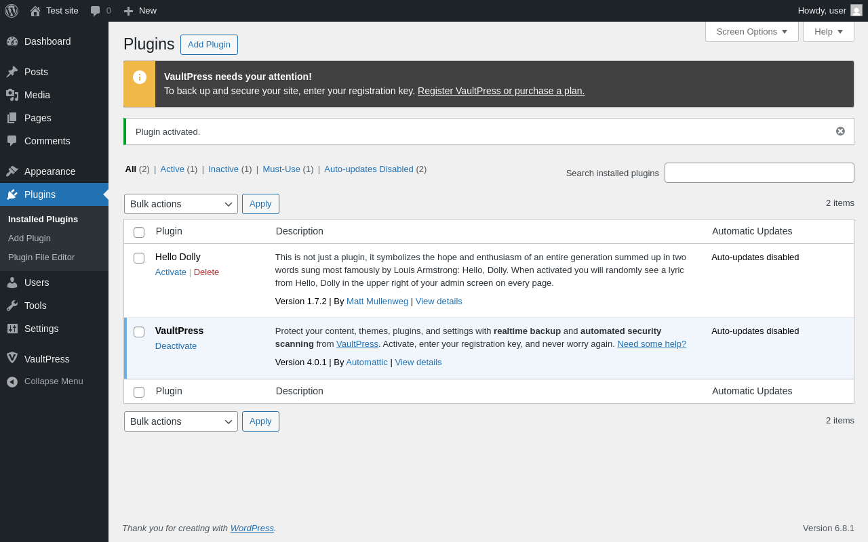This screenshot has height=542, width=868.
Task: Click the Comments speech bubble sidebar icon
Action: point(12,141)
